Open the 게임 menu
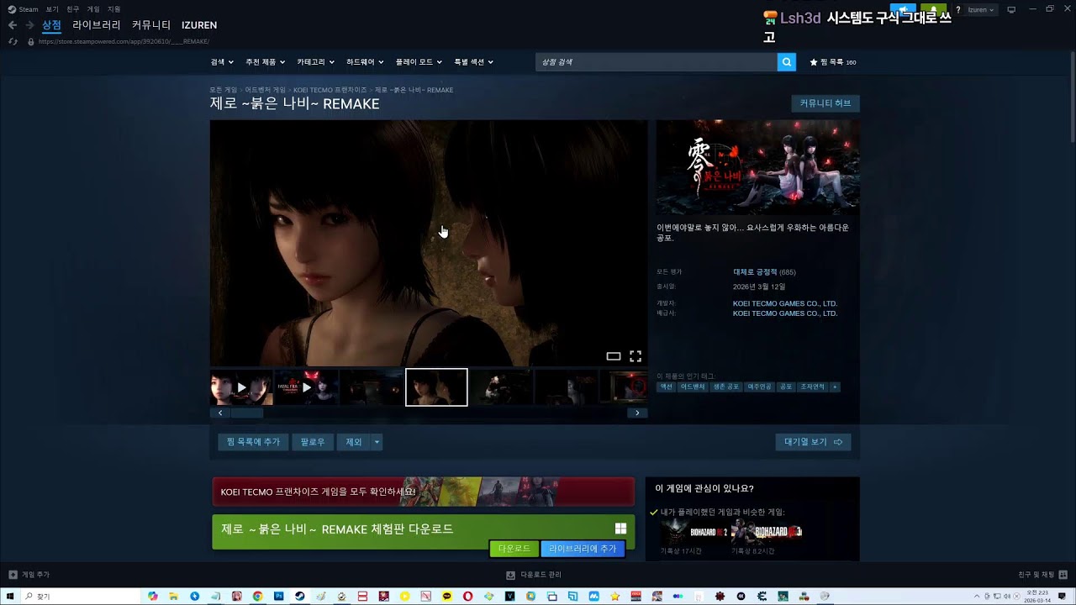 pos(93,9)
